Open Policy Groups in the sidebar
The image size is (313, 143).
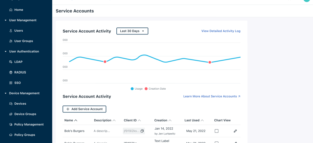tap(25, 135)
